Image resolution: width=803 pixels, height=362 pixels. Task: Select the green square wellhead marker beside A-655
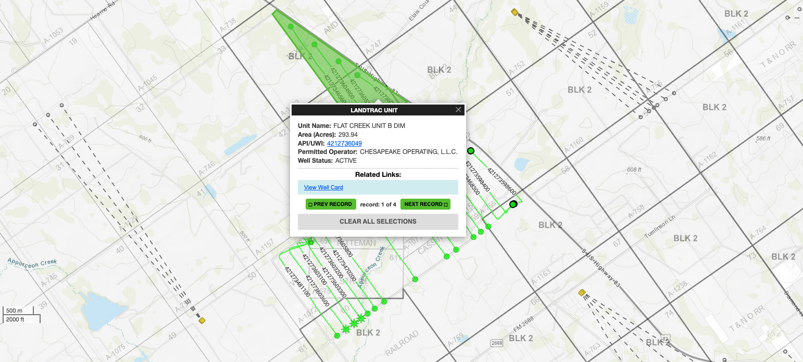tap(310, 241)
